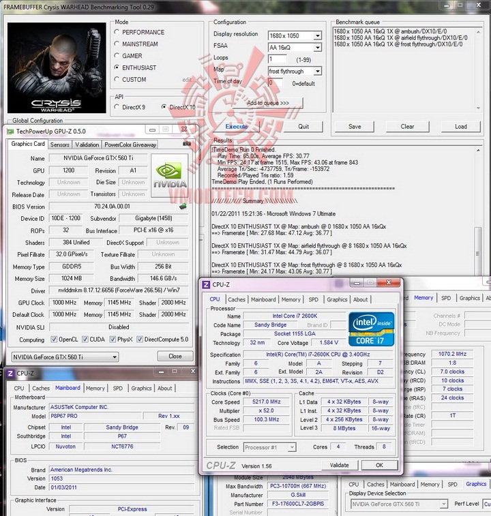Click the GPU-Z Close button
This screenshot has height=516, width=491.
pos(175,356)
